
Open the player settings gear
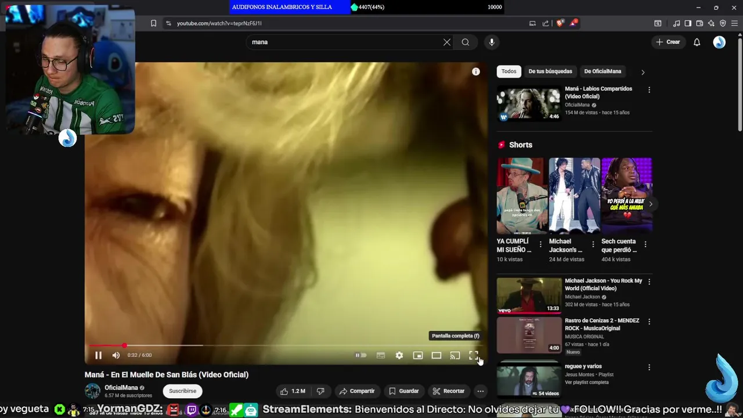[399, 355]
